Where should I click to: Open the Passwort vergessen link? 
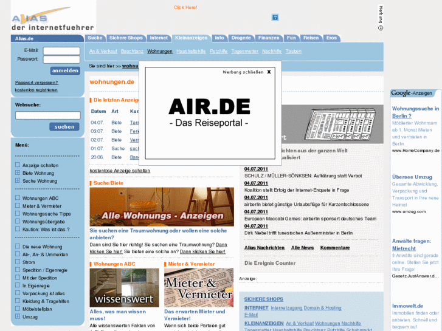click(36, 83)
